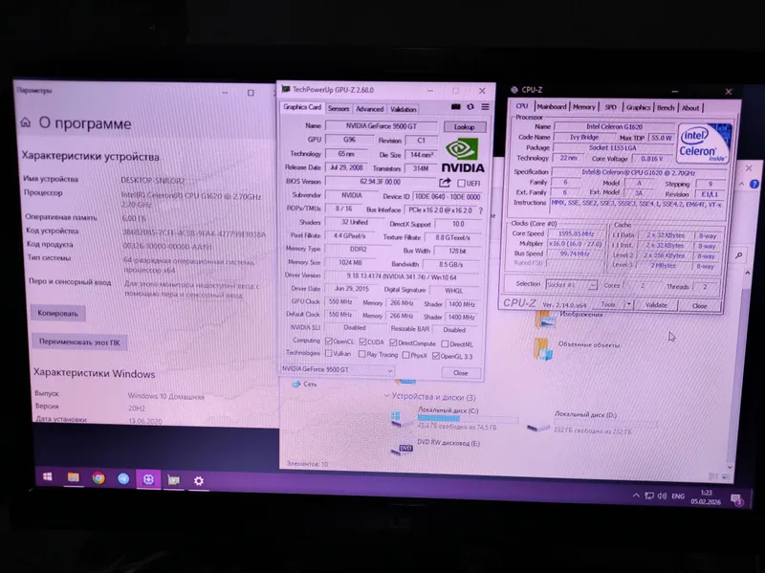Switch to the Validation tab in GPU-Z
Viewport: 765px width, 573px height.
pos(403,110)
